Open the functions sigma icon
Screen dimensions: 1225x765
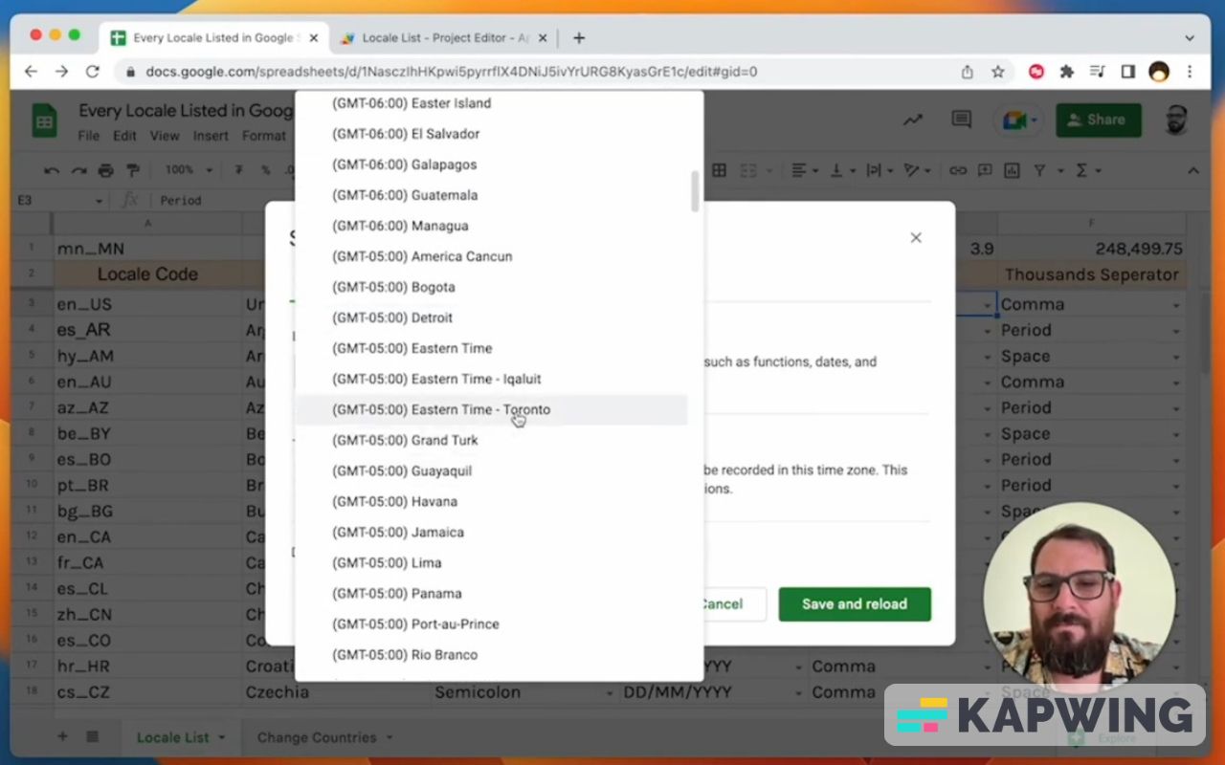1082,170
